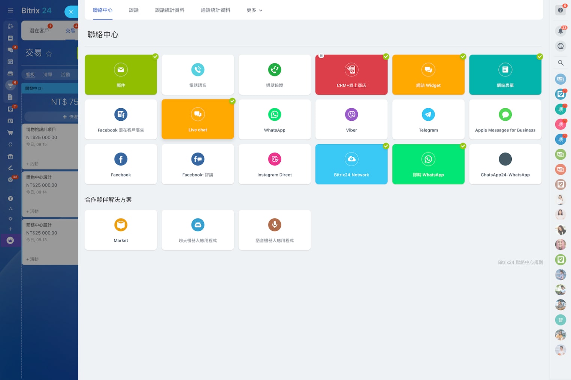Click the connected checkmark on 郵件 tile
Screen dimensions: 571x380
[x=155, y=57]
